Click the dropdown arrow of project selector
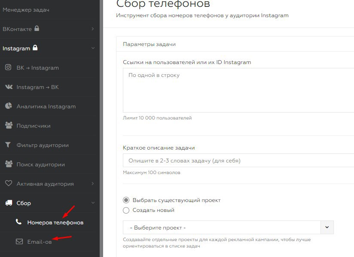Image resolution: width=354 pixels, height=257 pixels. [327, 227]
